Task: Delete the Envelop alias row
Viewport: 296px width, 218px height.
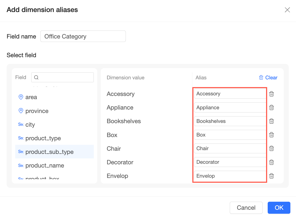Action: [271, 176]
